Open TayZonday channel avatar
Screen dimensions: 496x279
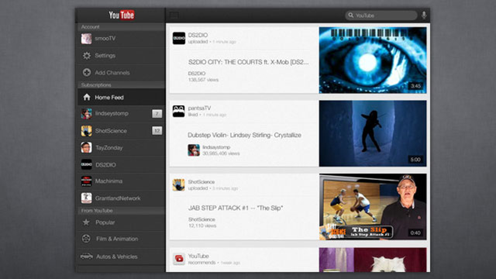(86, 148)
